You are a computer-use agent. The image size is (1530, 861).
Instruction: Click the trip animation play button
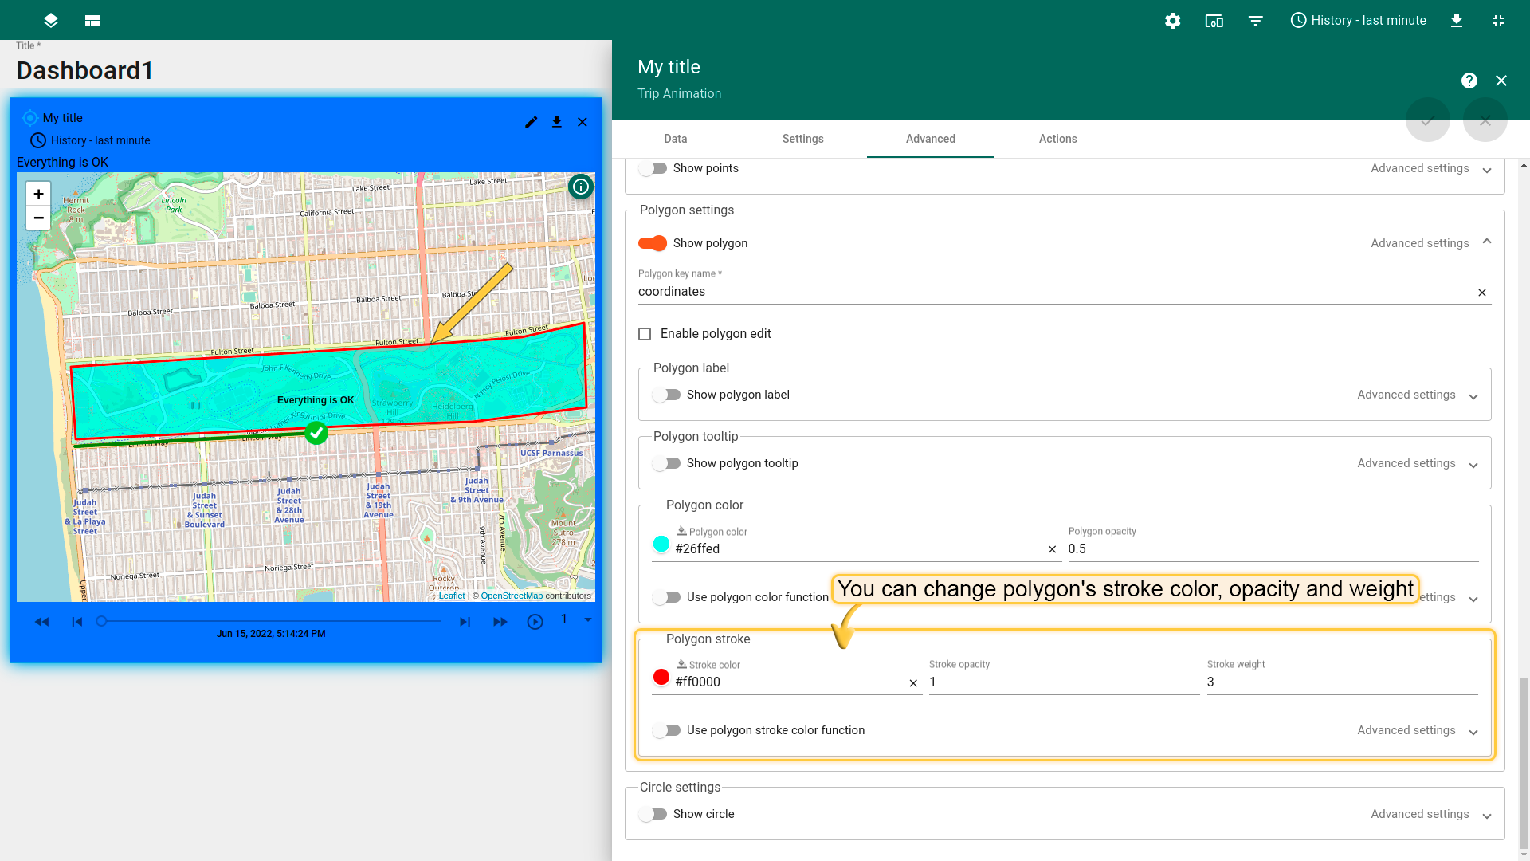click(x=535, y=622)
